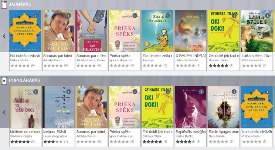The height and width of the screenshot is (150, 275).
Task: Click info icon on Zila debess zelta mākoņos
Action: (168, 16)
